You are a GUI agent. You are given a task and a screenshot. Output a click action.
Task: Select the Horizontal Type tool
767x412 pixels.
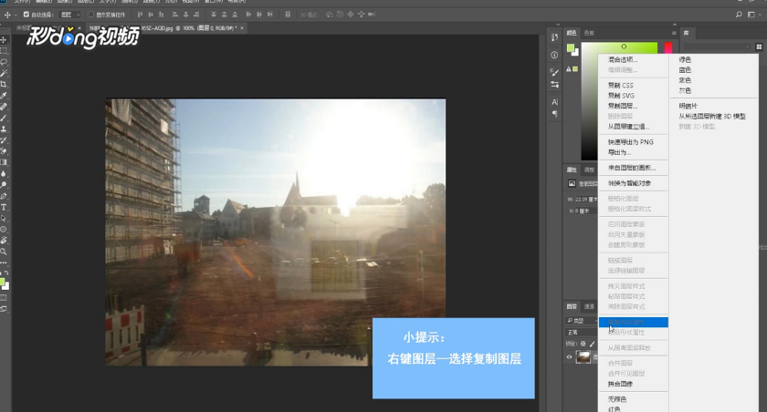click(4, 208)
